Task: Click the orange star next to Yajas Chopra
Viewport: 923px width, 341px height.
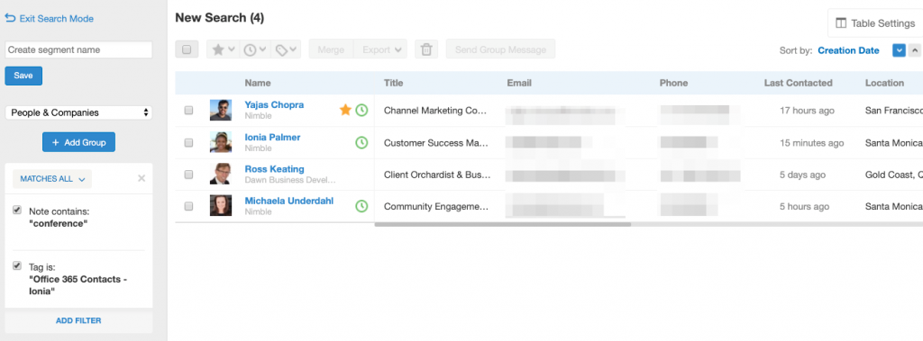Action: pyautogui.click(x=345, y=110)
